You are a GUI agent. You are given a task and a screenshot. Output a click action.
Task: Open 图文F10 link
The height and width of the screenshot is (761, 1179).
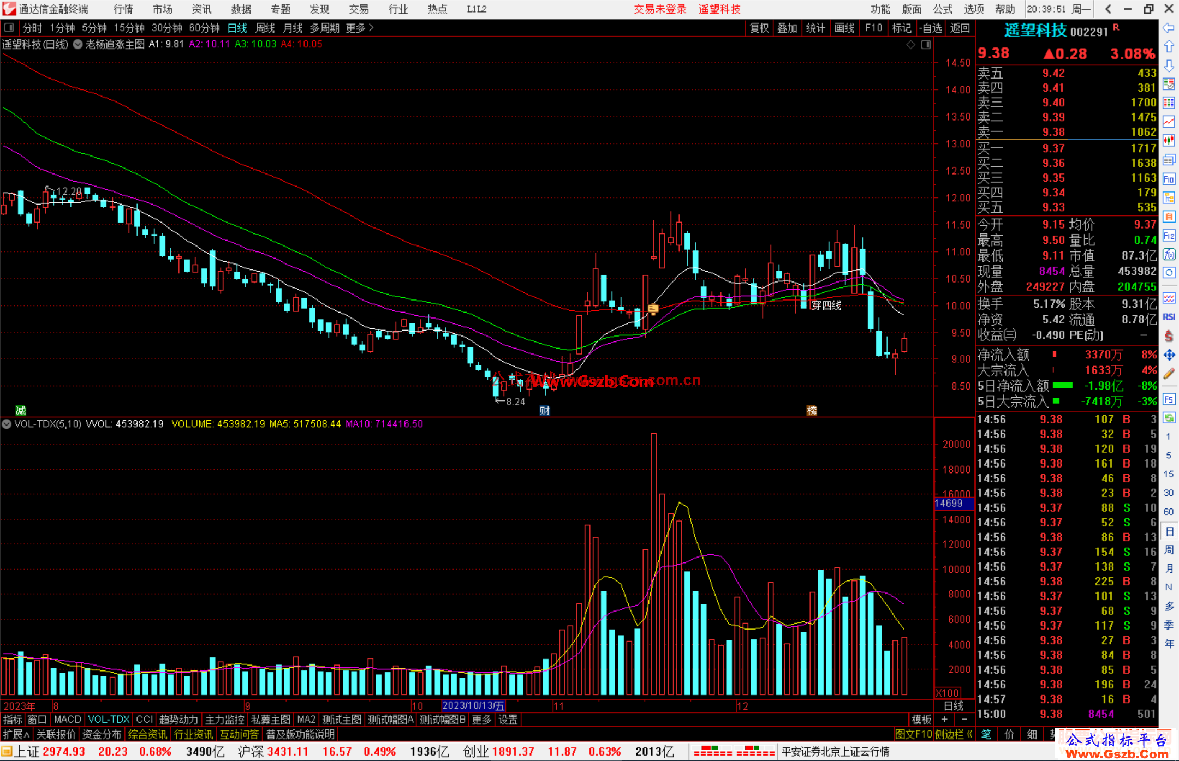[x=914, y=734]
